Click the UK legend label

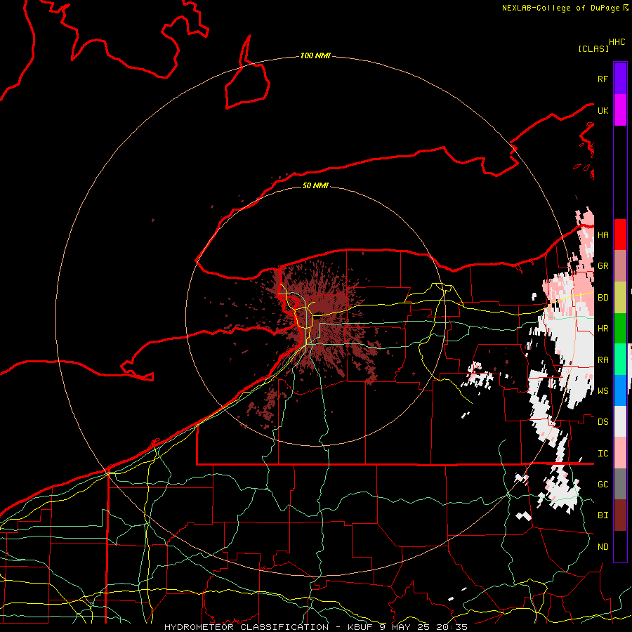[603, 110]
